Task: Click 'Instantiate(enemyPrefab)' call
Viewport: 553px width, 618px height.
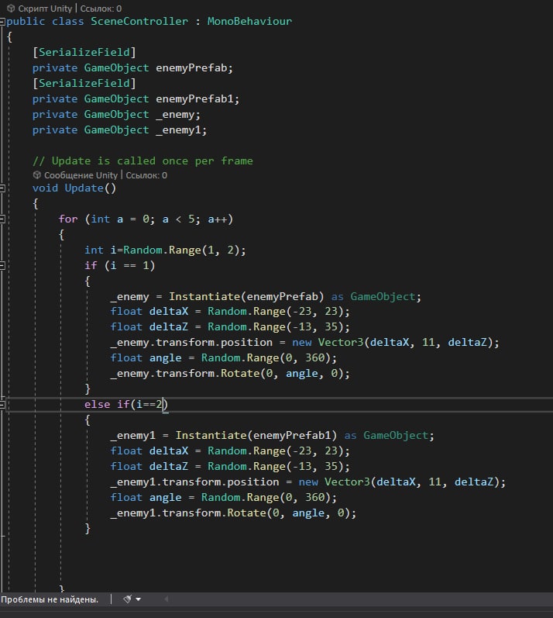Action: tap(246, 296)
